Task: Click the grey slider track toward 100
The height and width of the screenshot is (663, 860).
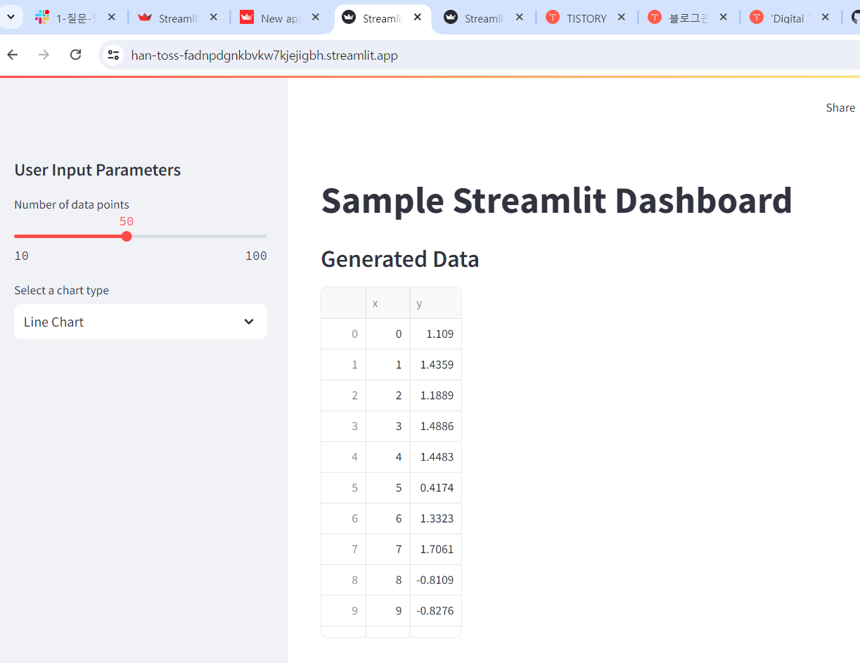Action: [x=199, y=236]
